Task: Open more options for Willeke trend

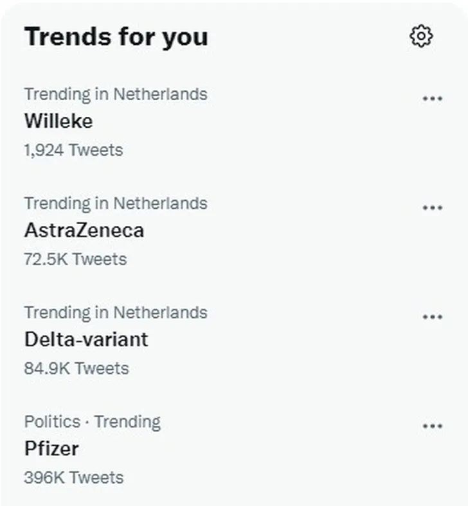Action: [432, 98]
